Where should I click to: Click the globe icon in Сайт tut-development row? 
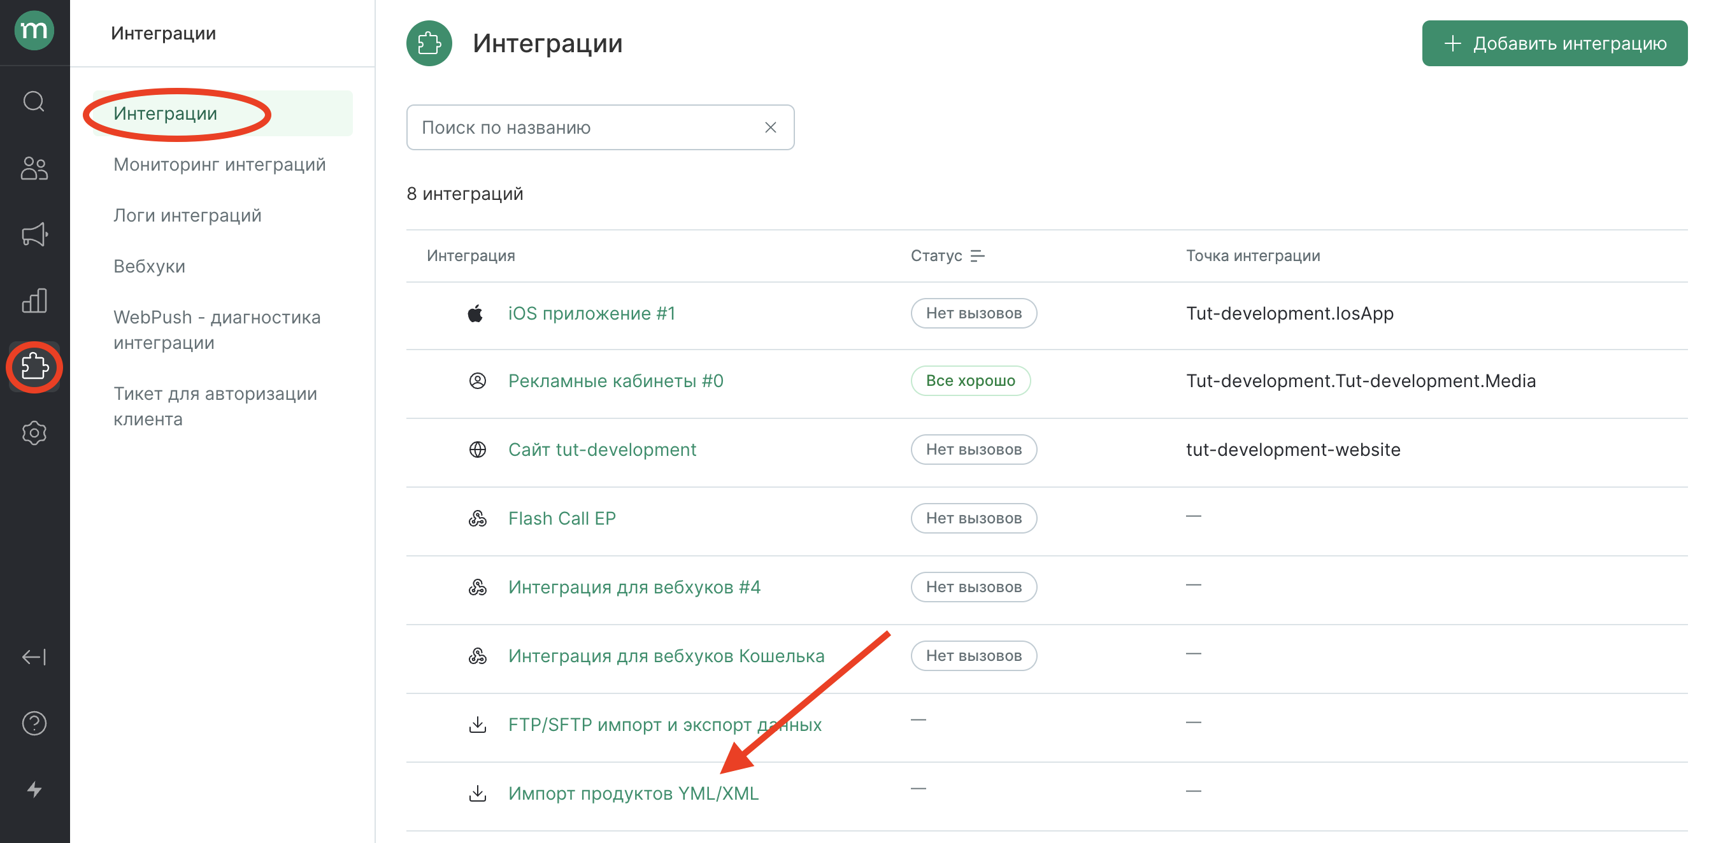click(478, 450)
